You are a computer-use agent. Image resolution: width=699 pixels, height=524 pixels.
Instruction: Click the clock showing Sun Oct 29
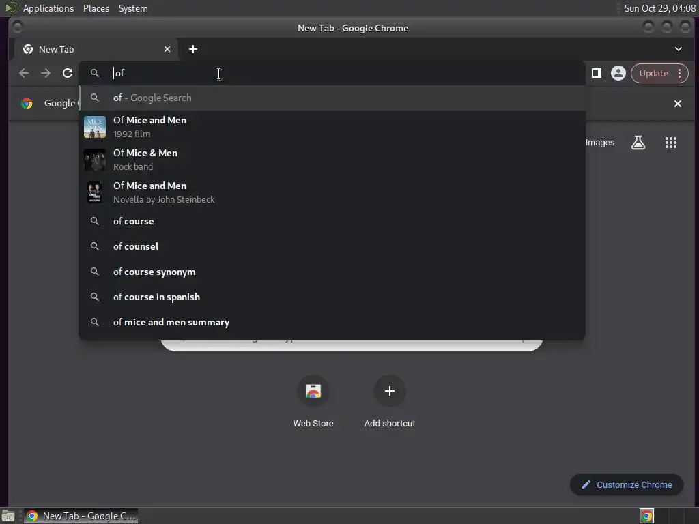click(x=660, y=8)
